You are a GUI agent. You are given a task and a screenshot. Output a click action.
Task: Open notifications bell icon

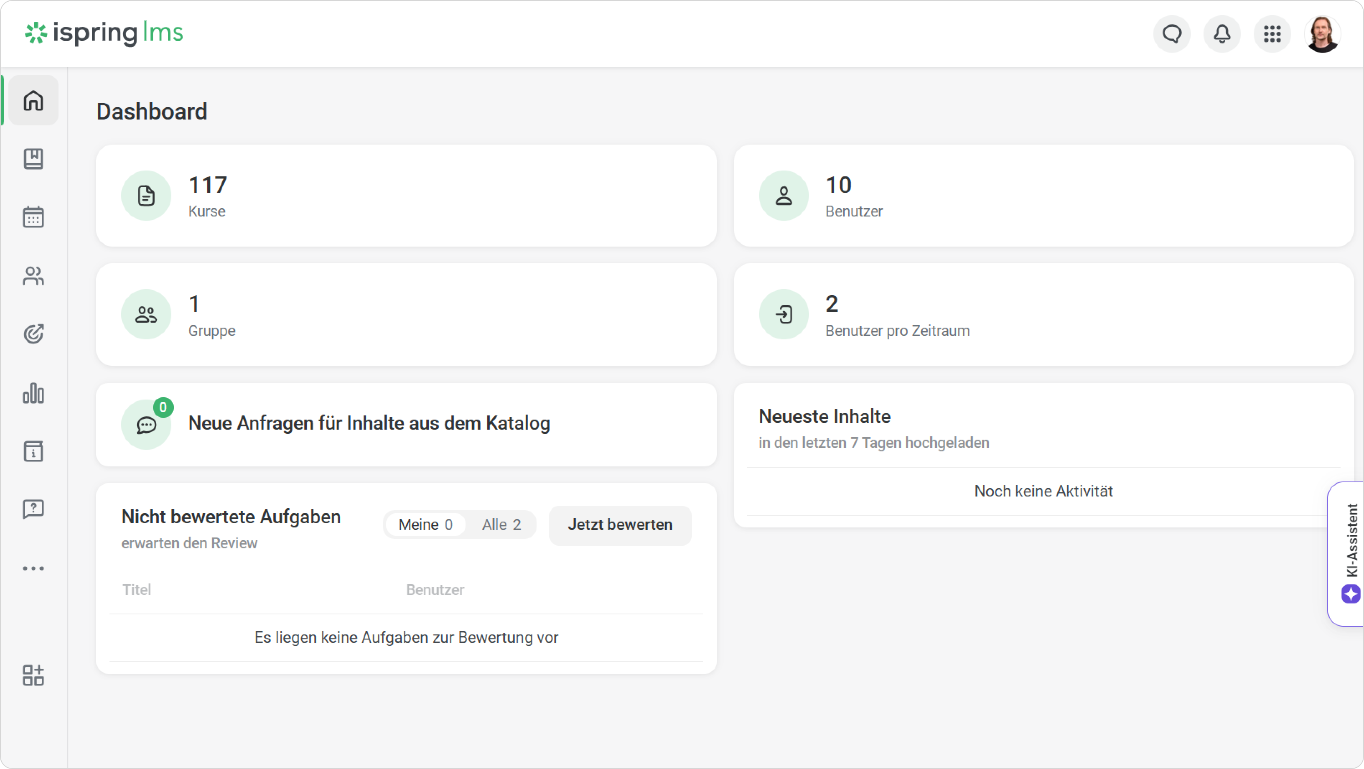click(x=1222, y=34)
